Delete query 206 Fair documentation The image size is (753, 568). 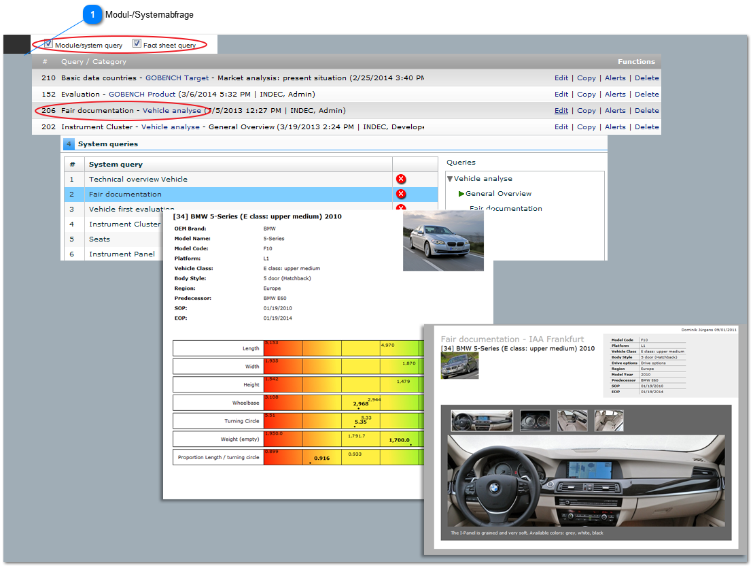point(647,110)
